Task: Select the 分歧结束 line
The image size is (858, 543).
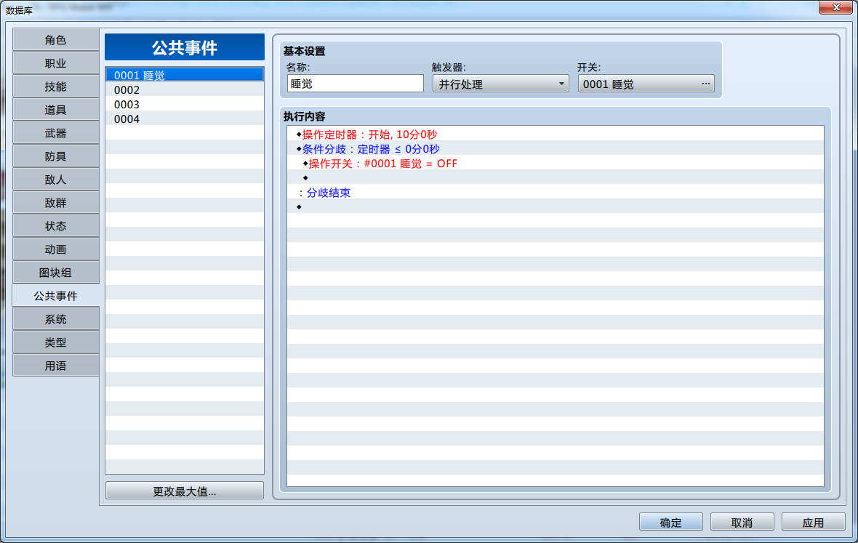Action: click(x=556, y=193)
